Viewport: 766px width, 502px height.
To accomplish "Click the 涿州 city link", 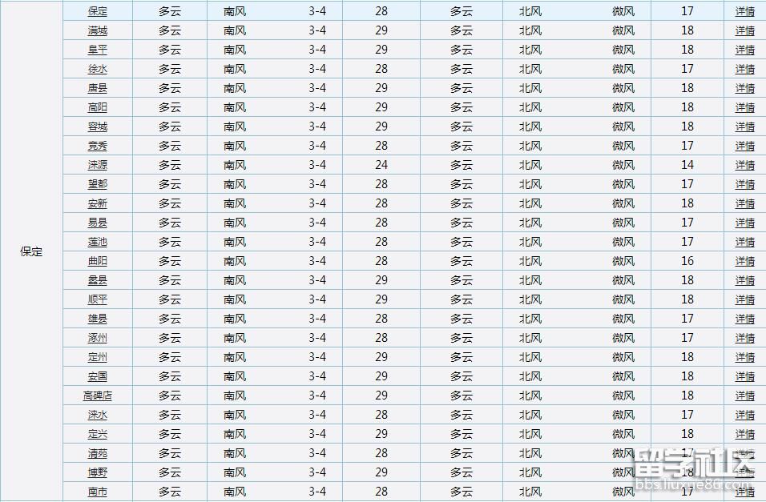I will click(96, 338).
